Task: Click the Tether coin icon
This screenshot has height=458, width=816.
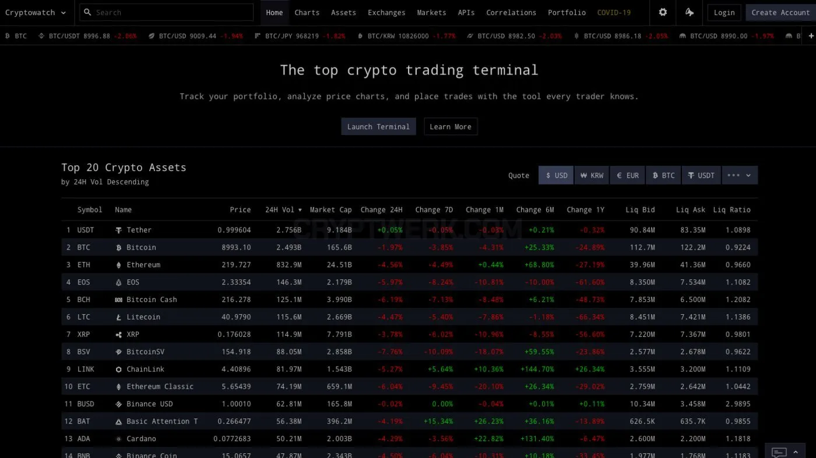Action: tap(119, 230)
